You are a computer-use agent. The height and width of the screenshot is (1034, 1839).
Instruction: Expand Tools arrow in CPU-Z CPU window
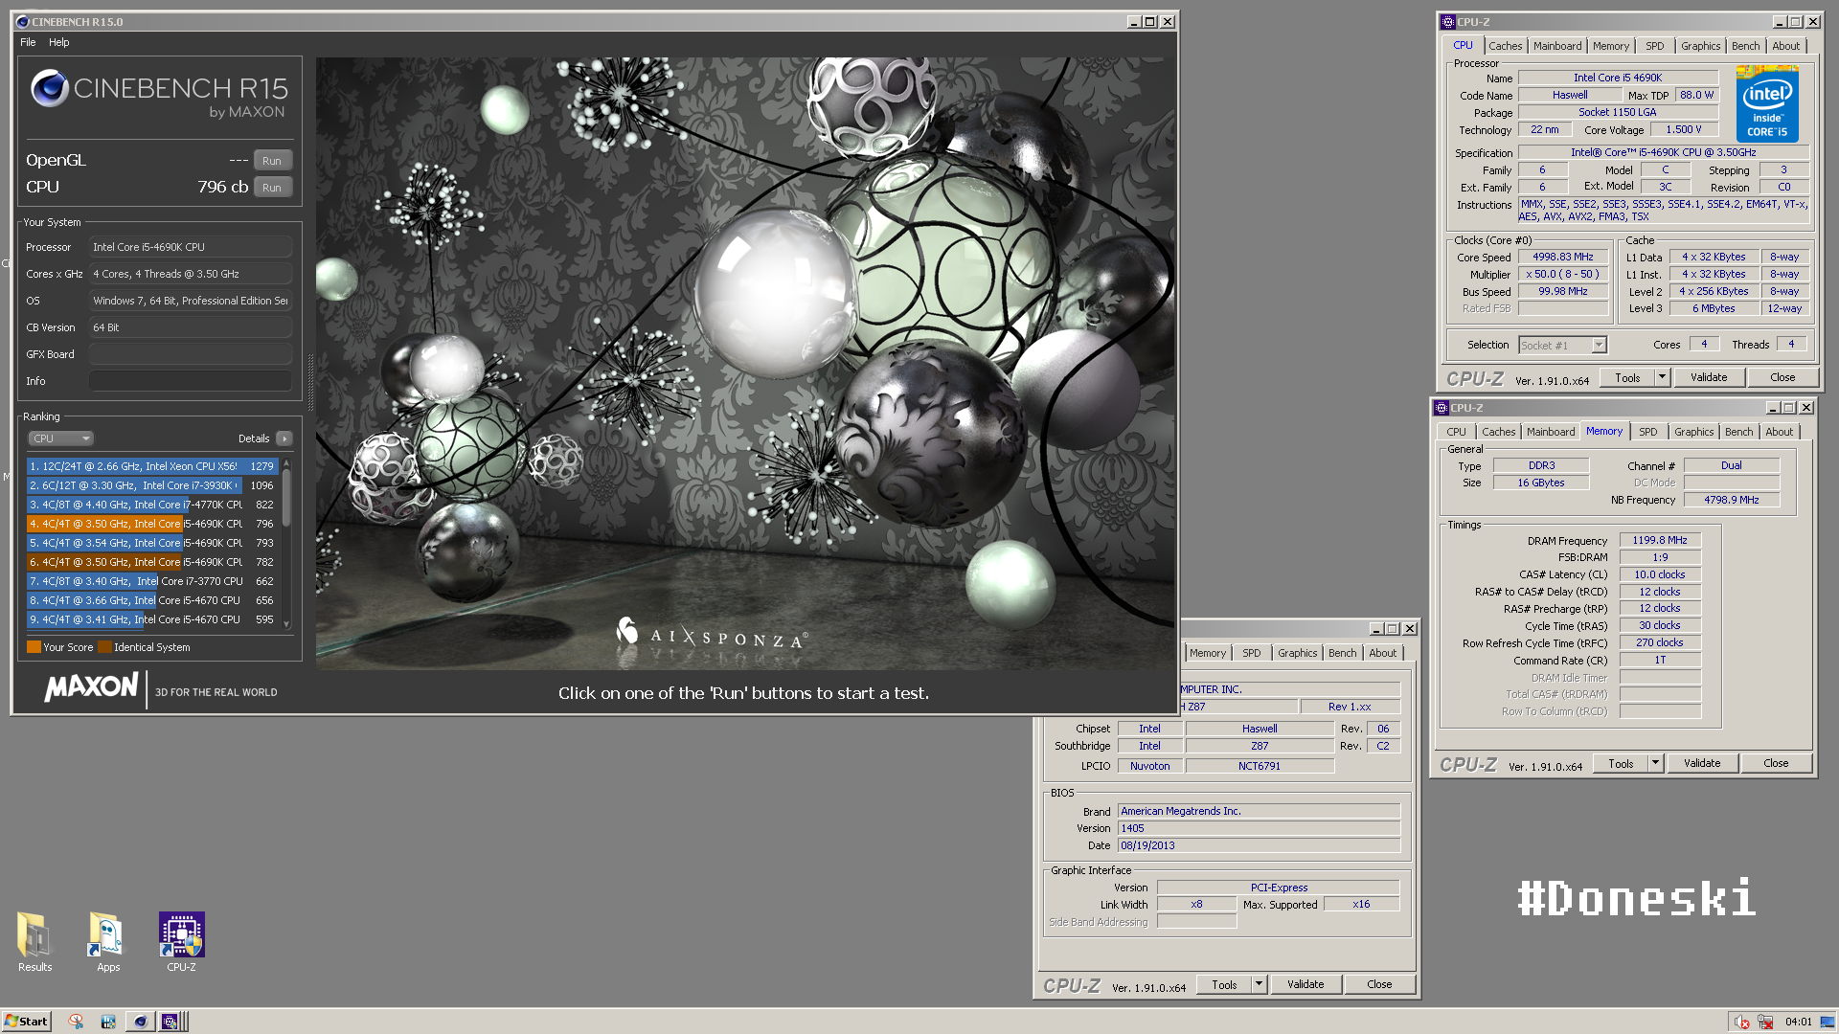[1663, 378]
